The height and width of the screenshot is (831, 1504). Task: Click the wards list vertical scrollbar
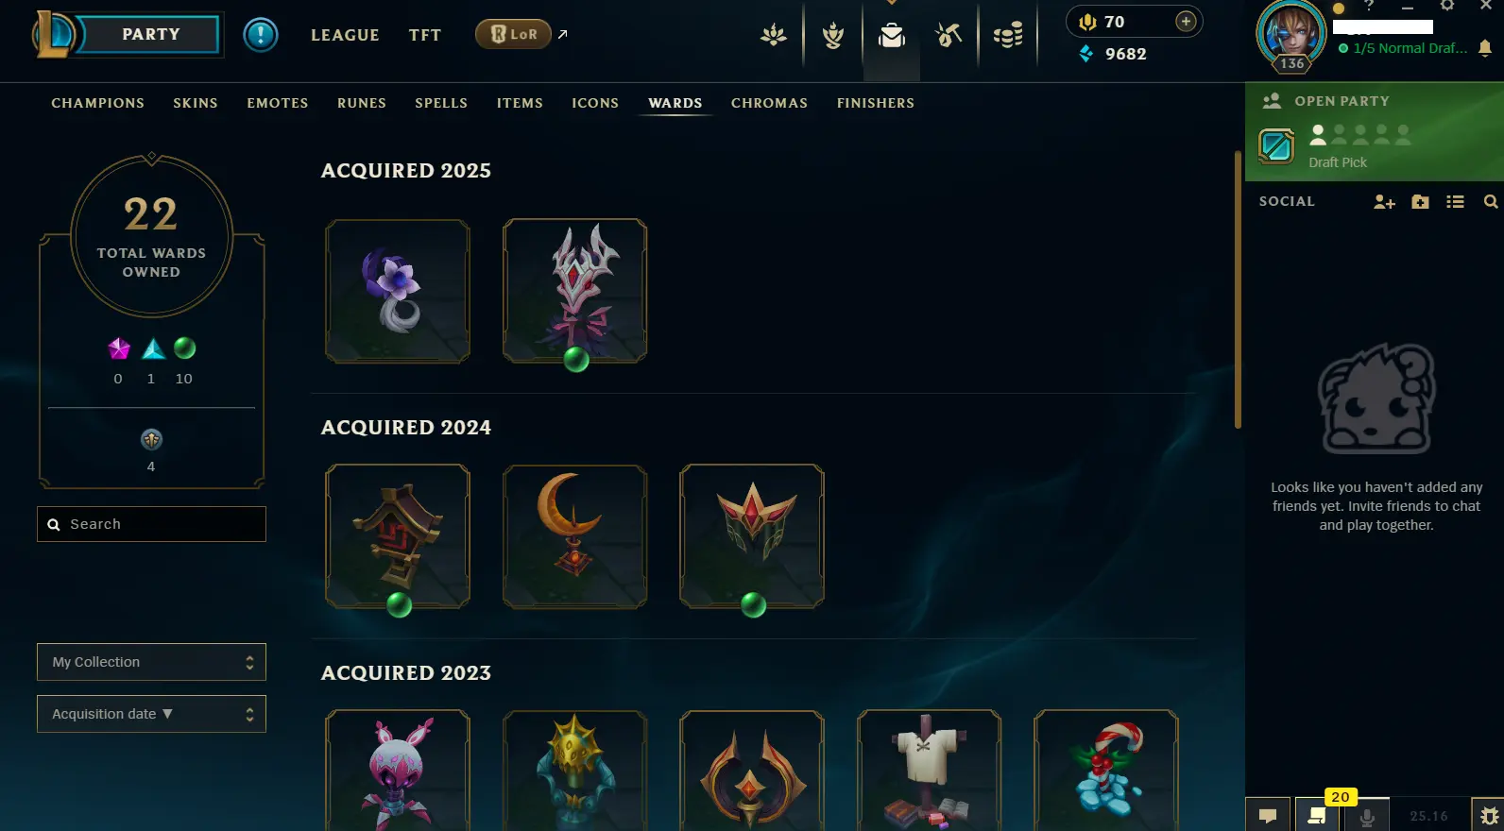tap(1238, 289)
